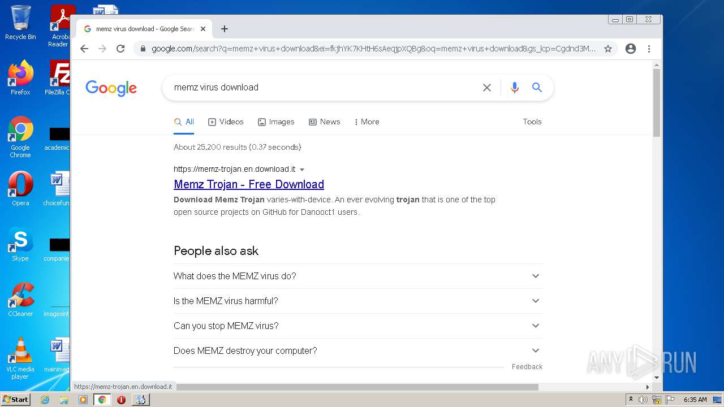The width and height of the screenshot is (724, 407).
Task: Click the horizontal page scrollbar
Action: pyautogui.click(x=357, y=387)
